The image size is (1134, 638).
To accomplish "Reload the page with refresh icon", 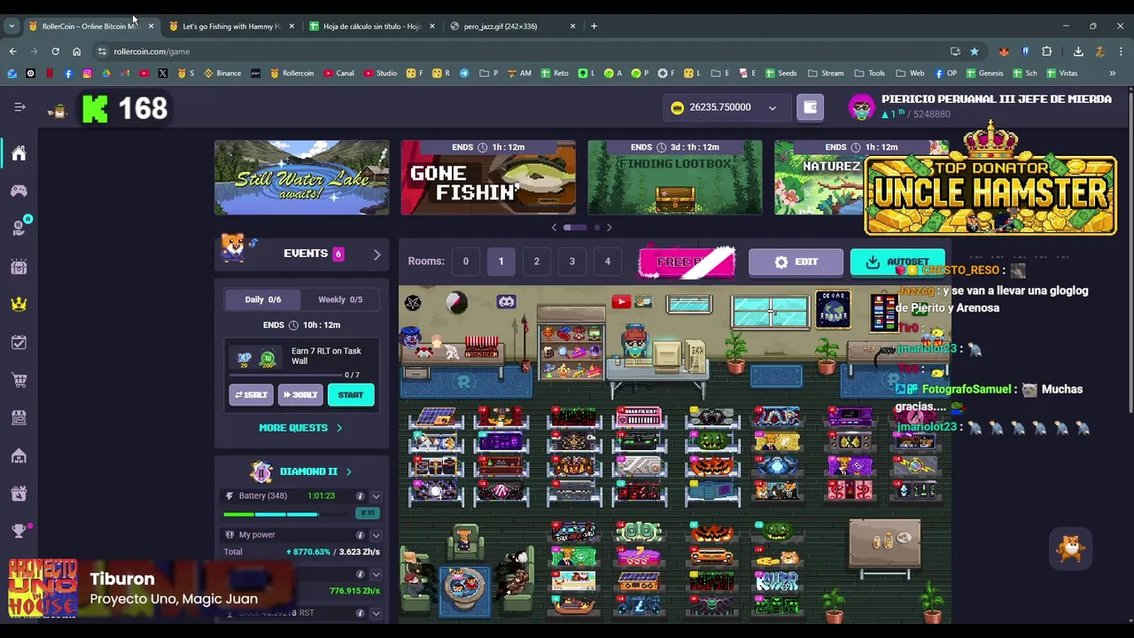I will [55, 51].
